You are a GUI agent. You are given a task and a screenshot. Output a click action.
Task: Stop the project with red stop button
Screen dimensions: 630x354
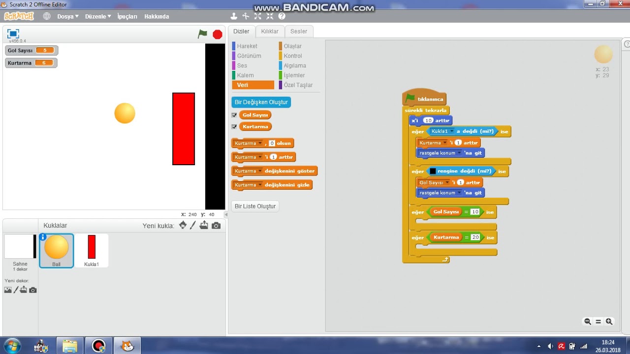(218, 34)
